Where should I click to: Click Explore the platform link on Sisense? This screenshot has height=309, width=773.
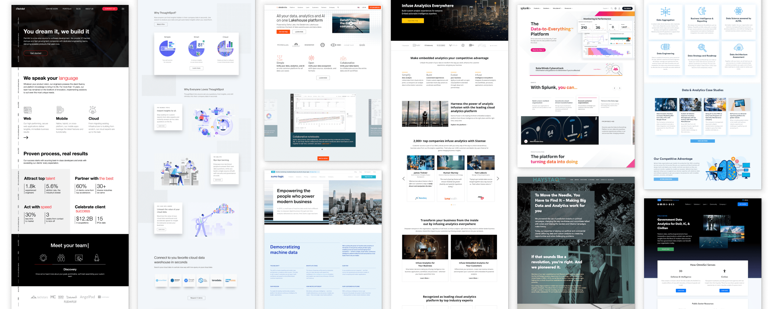[459, 125]
